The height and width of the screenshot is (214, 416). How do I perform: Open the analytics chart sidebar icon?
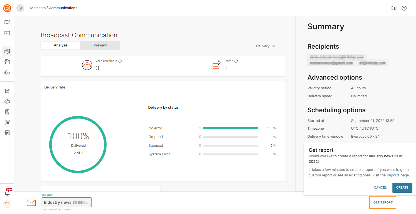tap(7, 91)
